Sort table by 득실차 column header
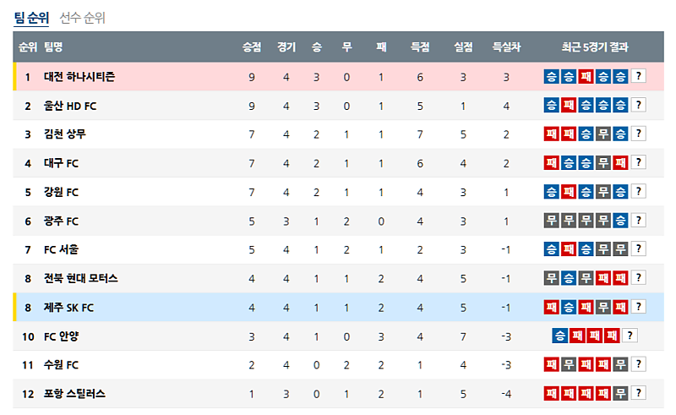 tap(506, 47)
